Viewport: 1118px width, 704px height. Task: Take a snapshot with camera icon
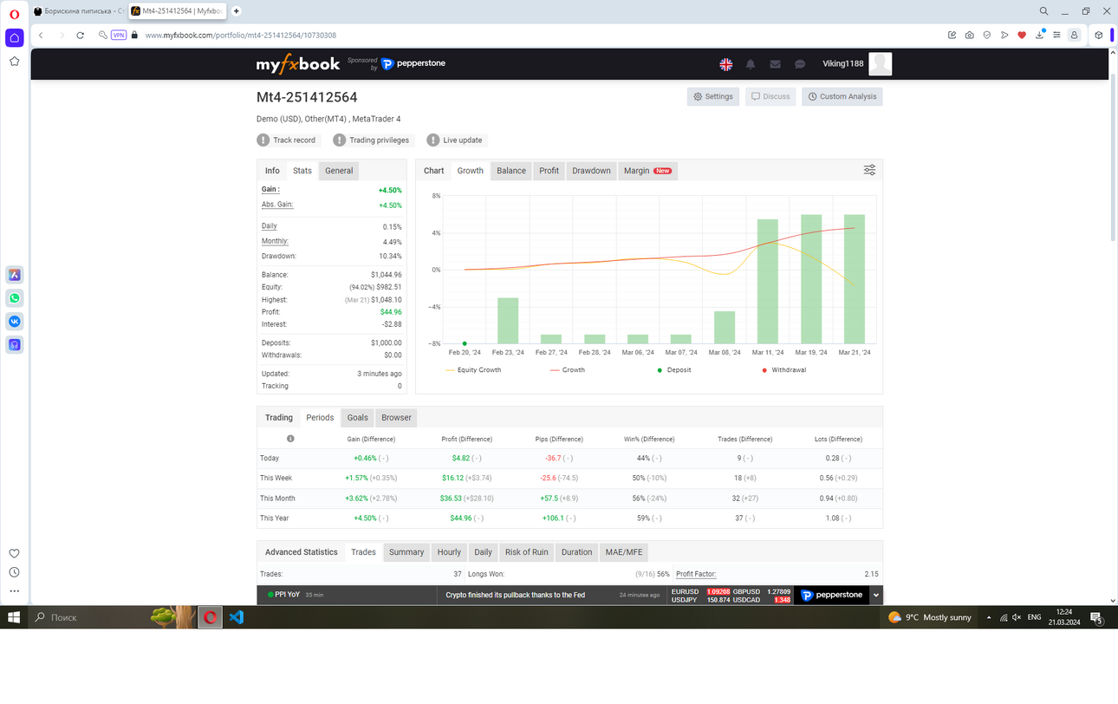click(x=969, y=36)
